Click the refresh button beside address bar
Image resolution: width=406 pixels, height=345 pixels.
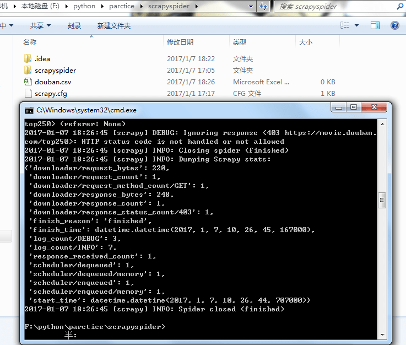(x=263, y=7)
